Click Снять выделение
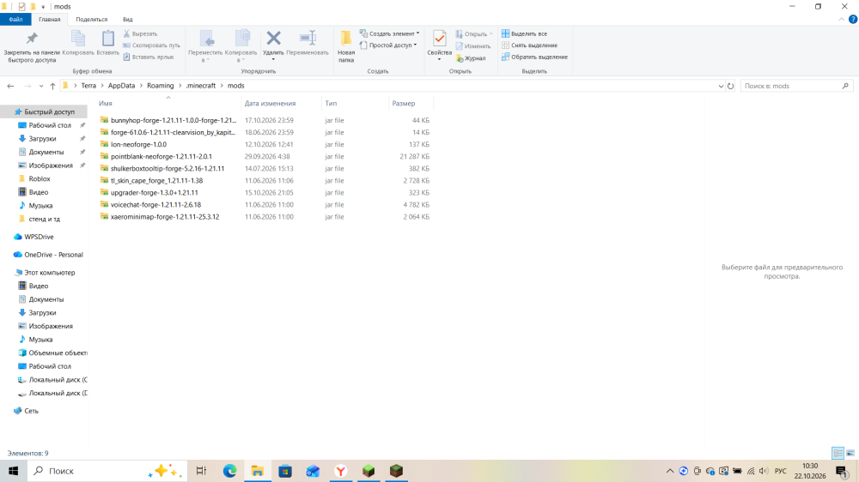Screen dimensions: 859x482 529,45
